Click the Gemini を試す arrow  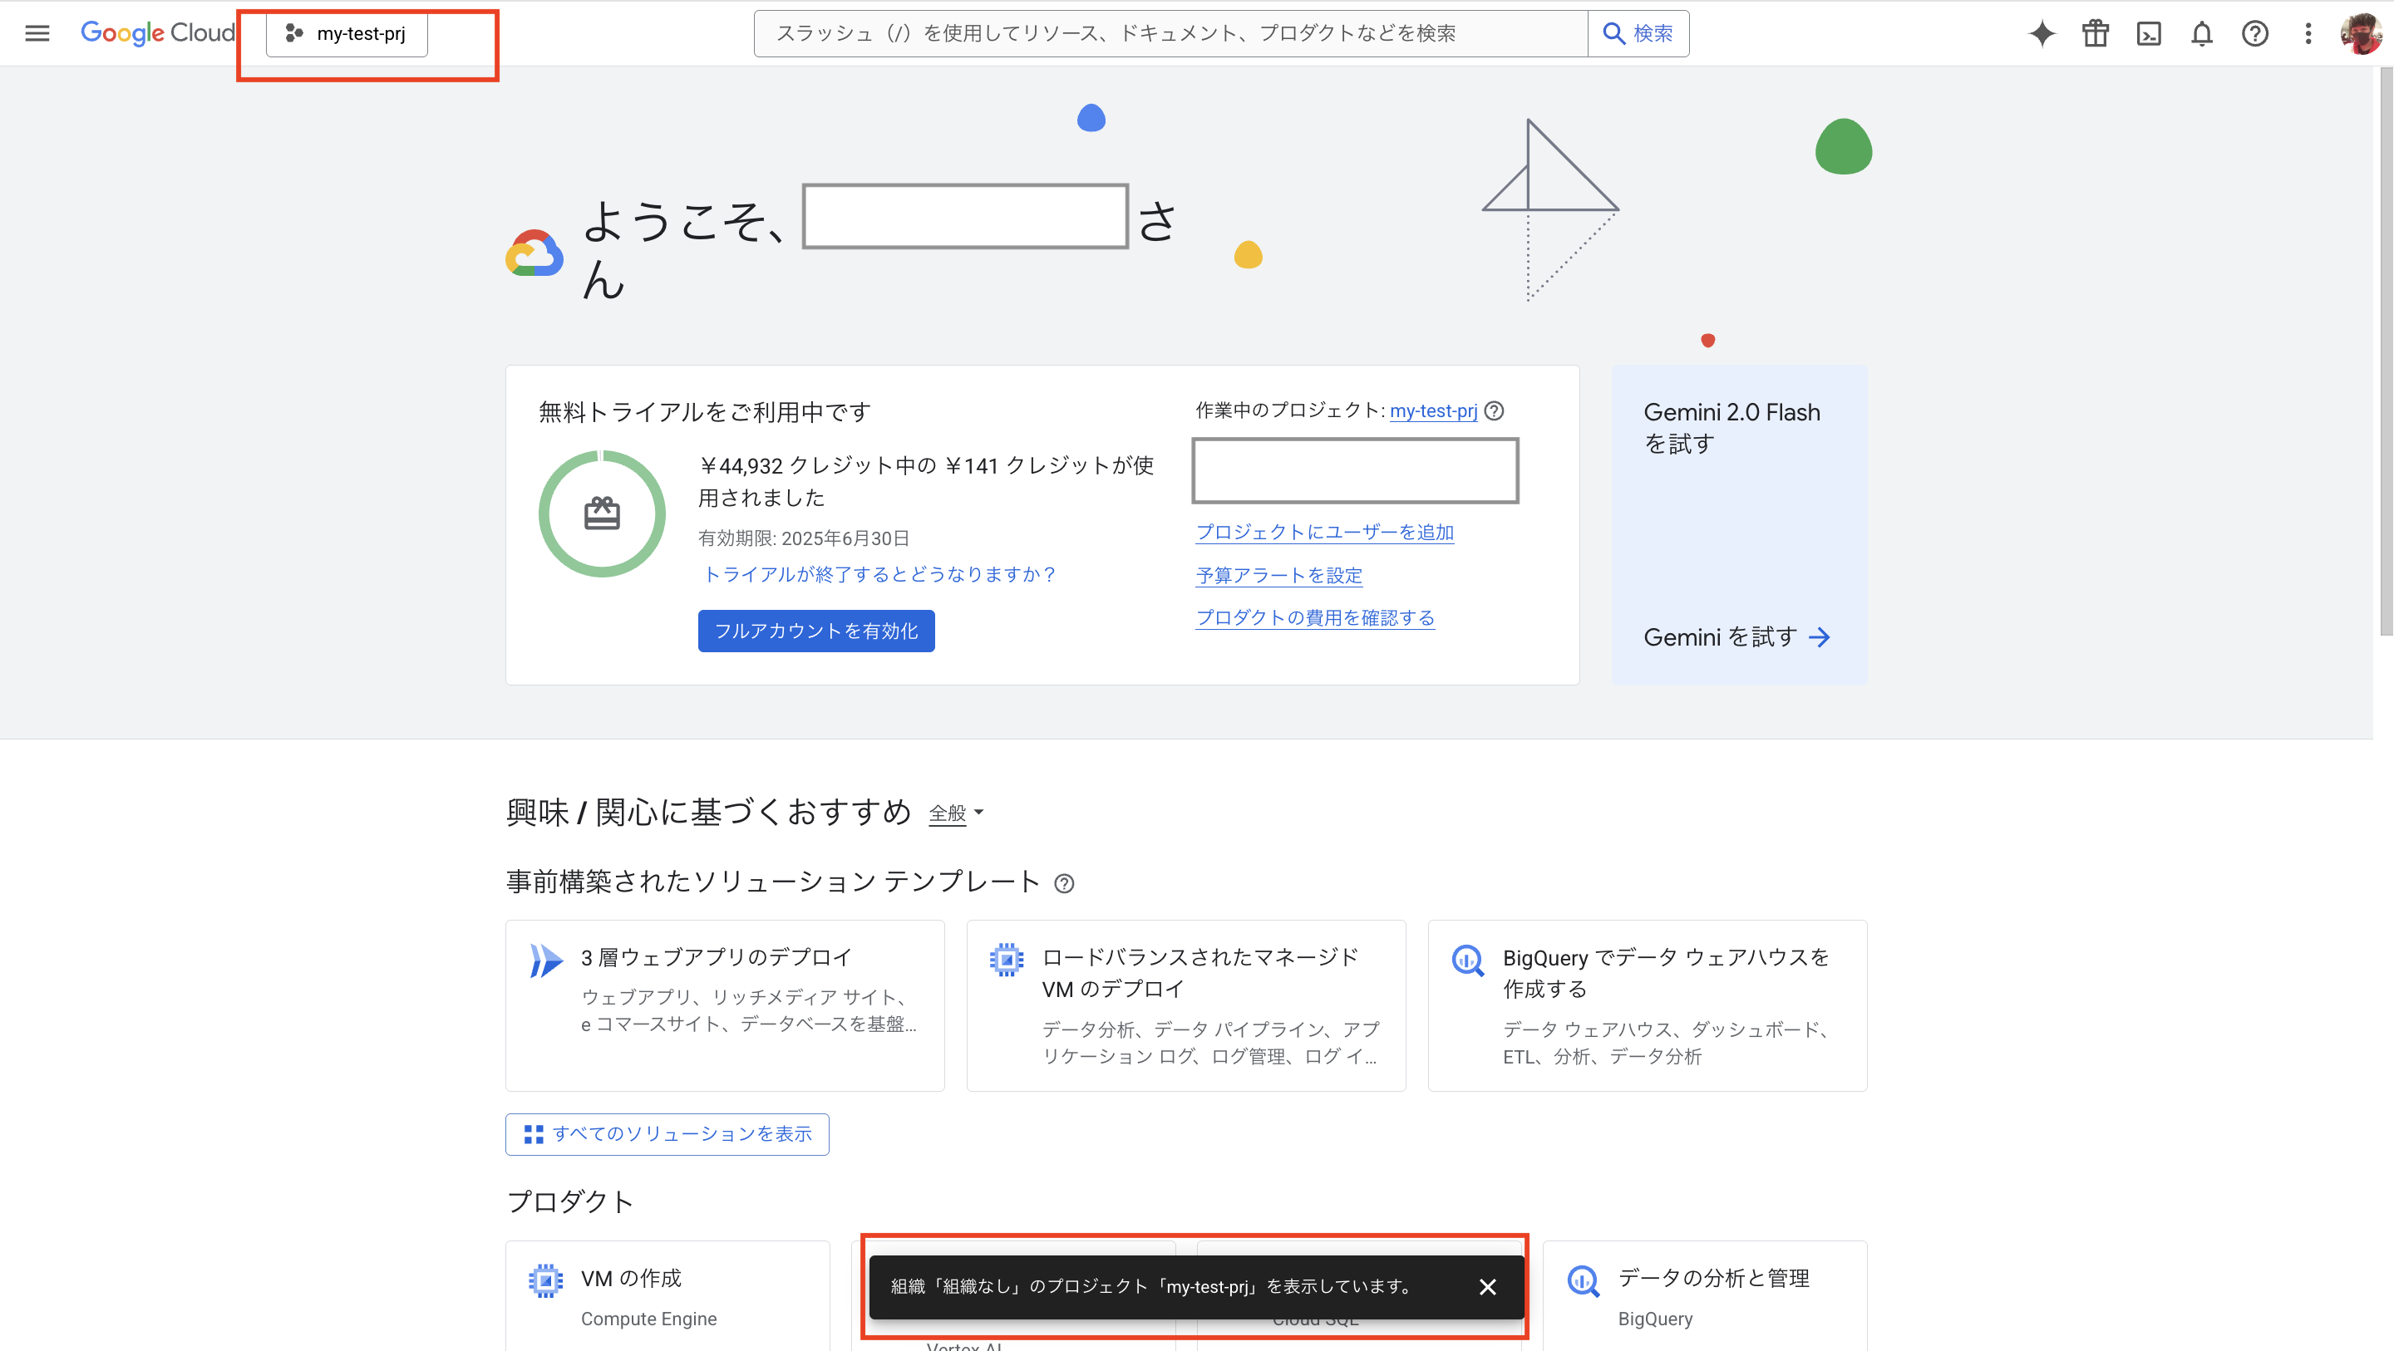coord(1820,636)
